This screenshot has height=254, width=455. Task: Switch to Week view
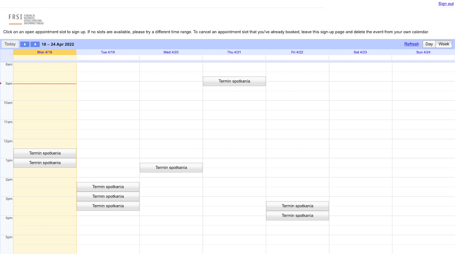tap(444, 44)
